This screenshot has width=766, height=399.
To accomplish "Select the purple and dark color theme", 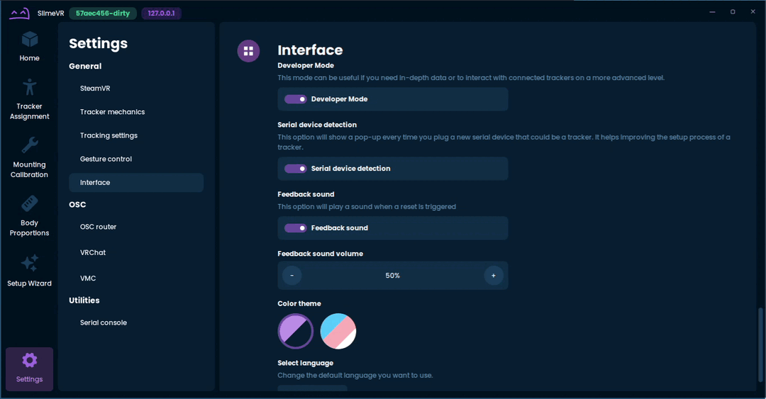I will click(x=296, y=331).
